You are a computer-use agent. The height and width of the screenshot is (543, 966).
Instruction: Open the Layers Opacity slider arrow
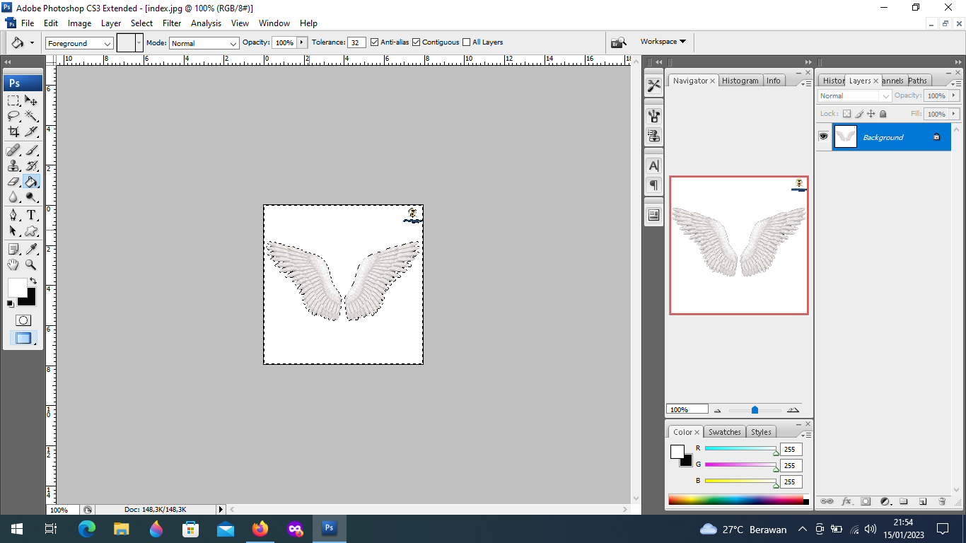(954, 95)
